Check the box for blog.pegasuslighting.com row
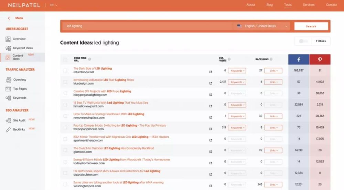 coord(65,93)
